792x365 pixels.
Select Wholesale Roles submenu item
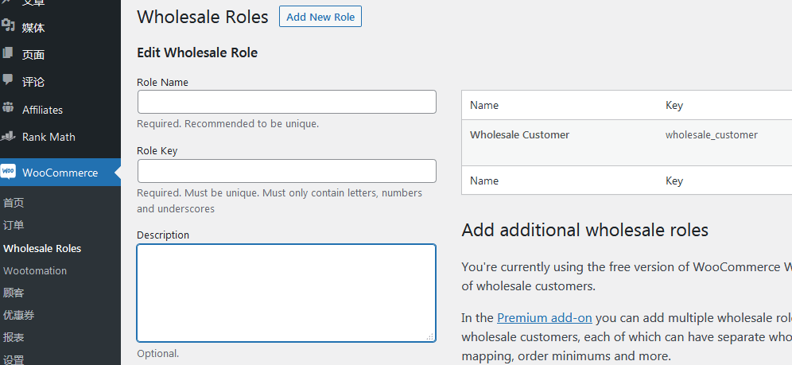[42, 248]
